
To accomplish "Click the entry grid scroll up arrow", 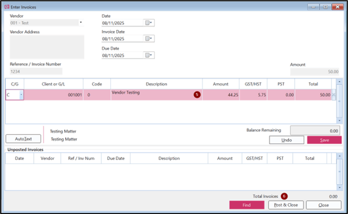I will coord(339,81).
